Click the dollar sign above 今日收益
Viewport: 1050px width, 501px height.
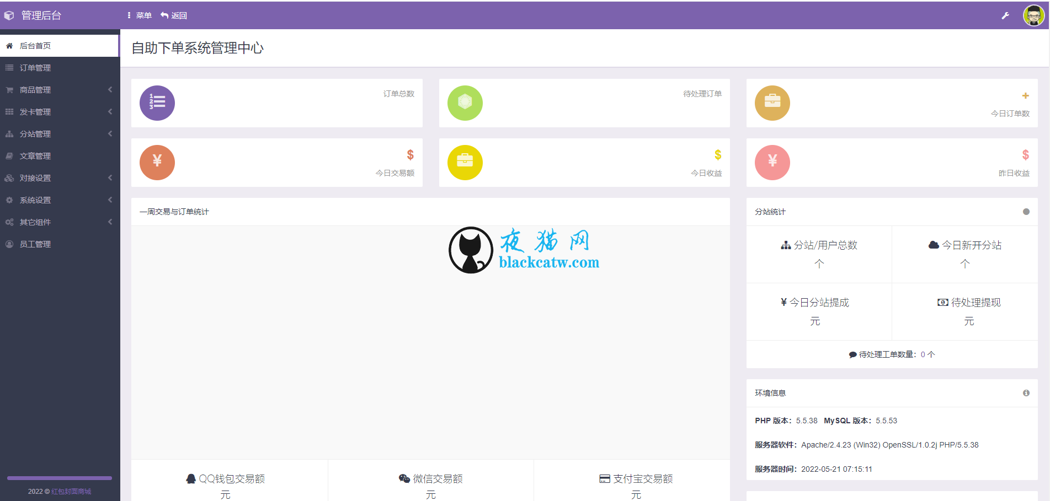pos(718,155)
